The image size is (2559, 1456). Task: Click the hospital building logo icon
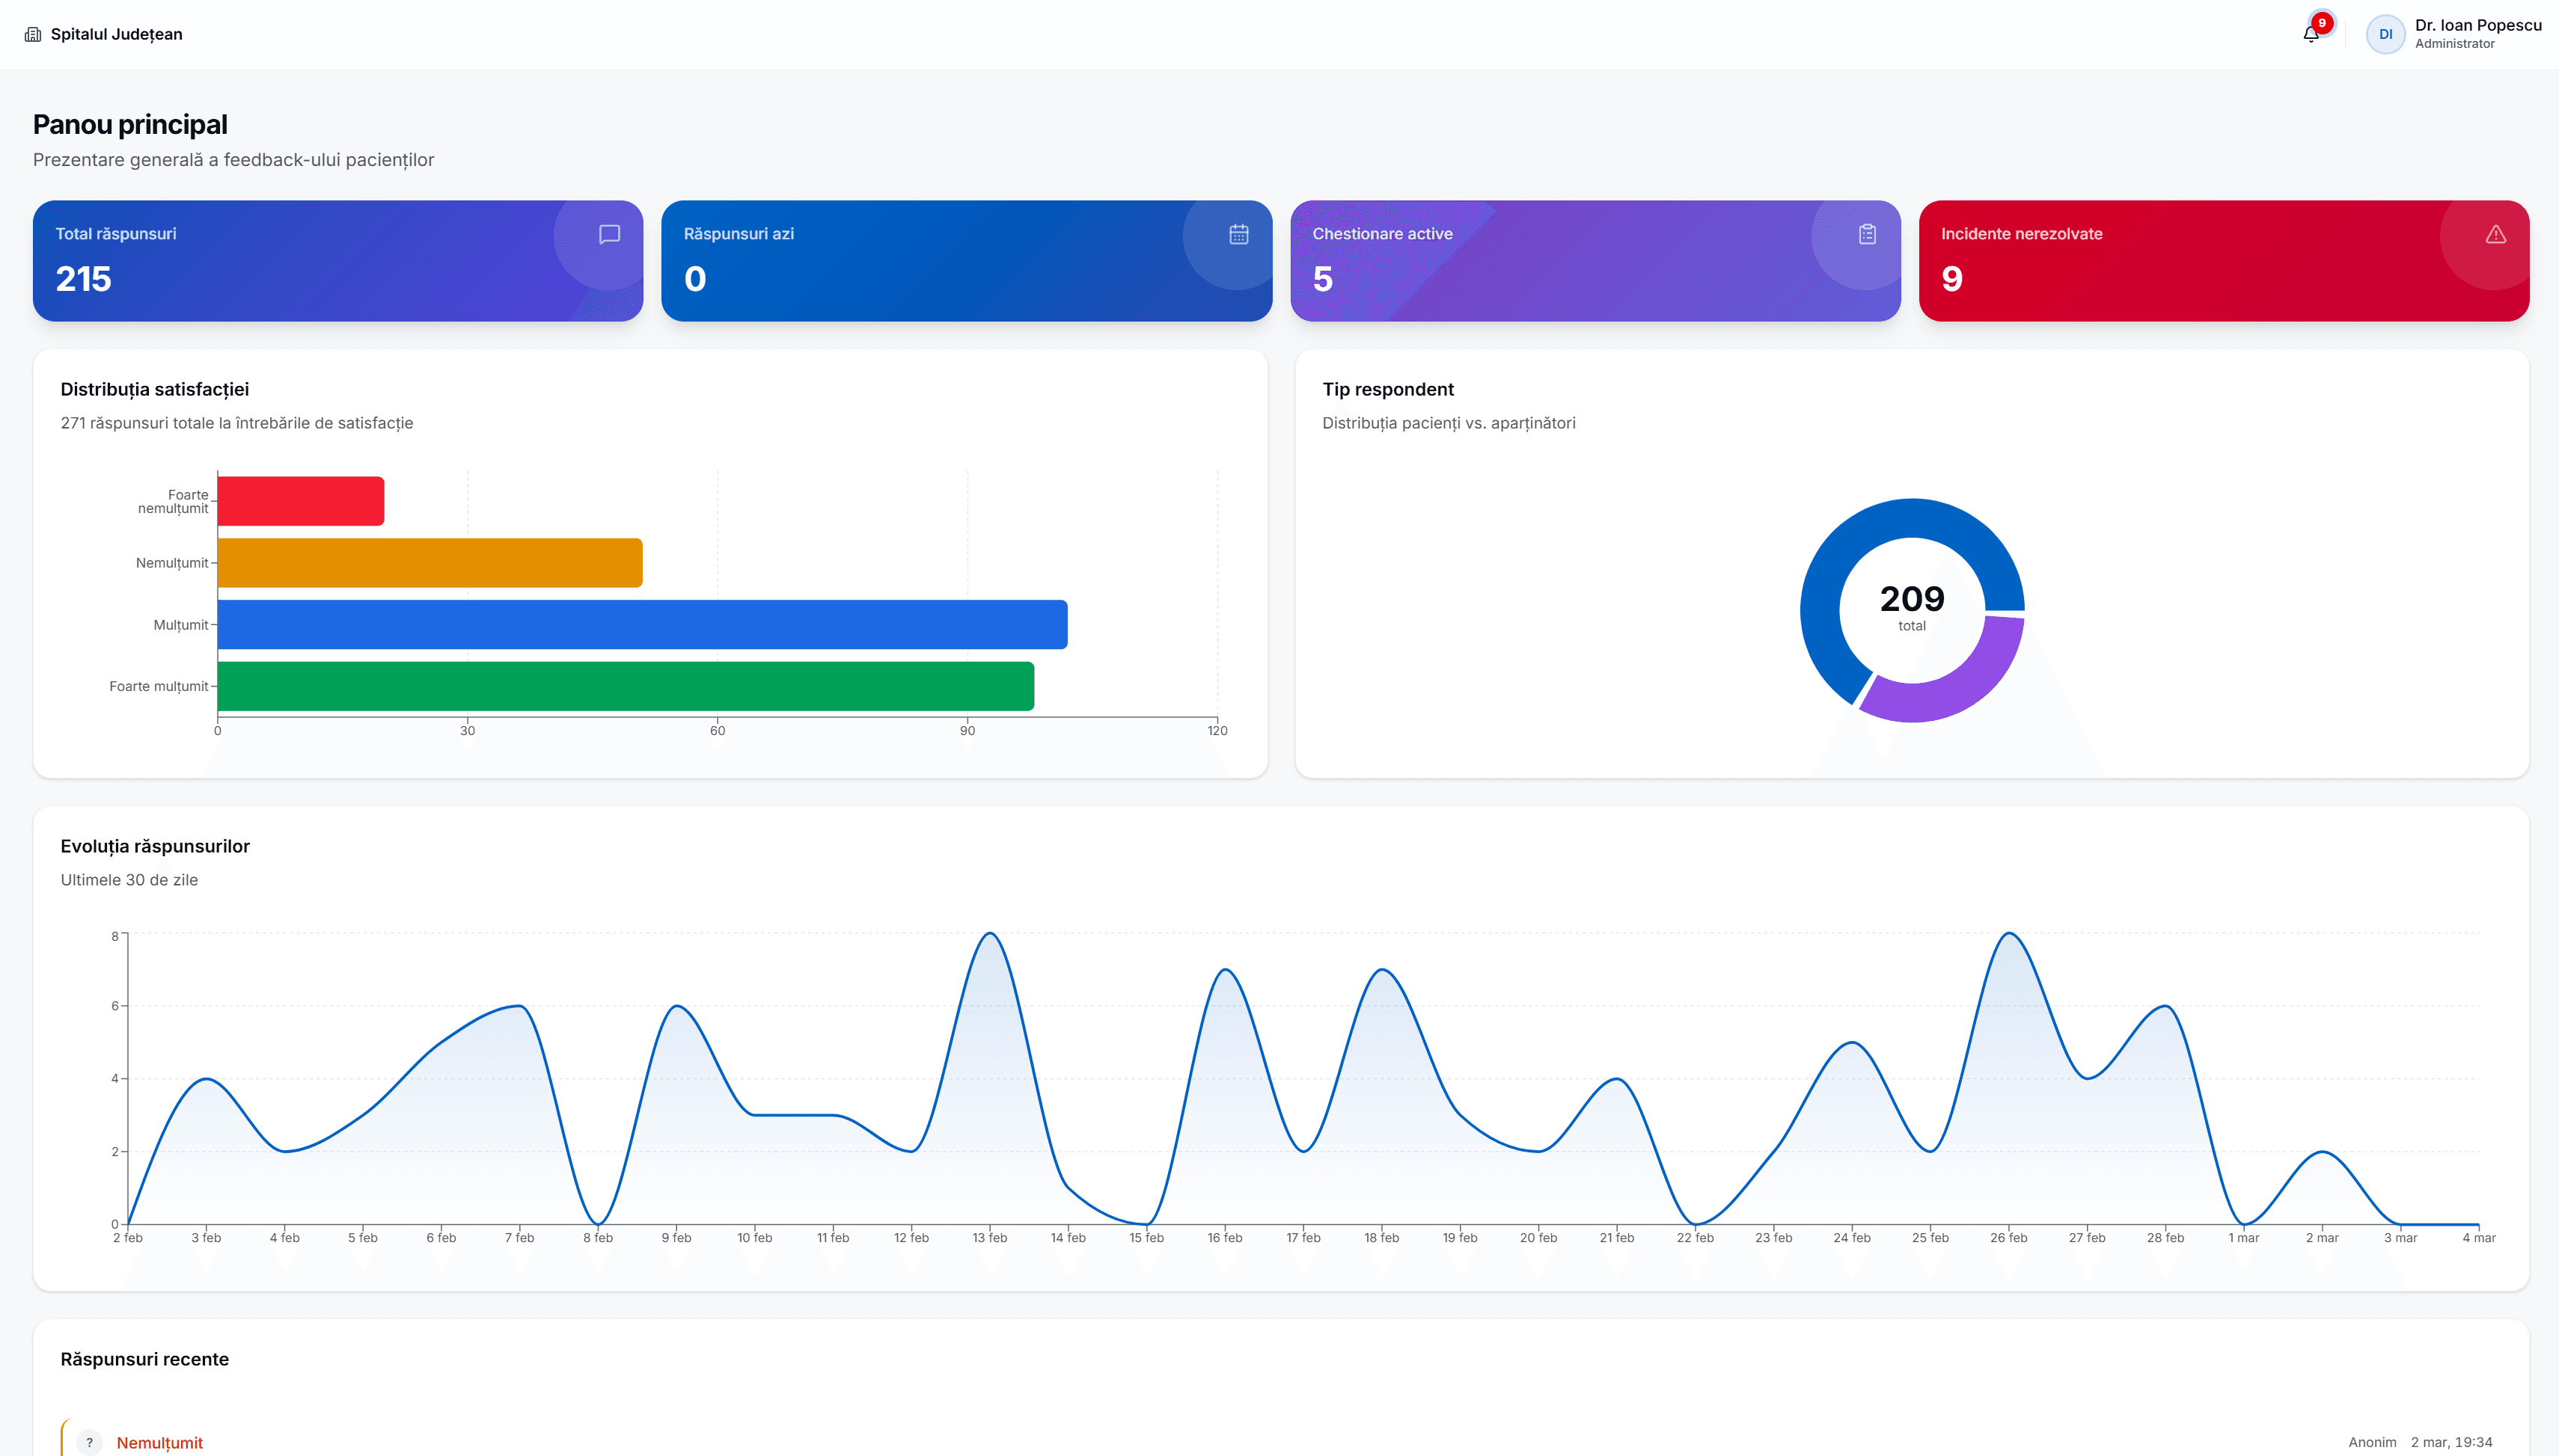33,34
